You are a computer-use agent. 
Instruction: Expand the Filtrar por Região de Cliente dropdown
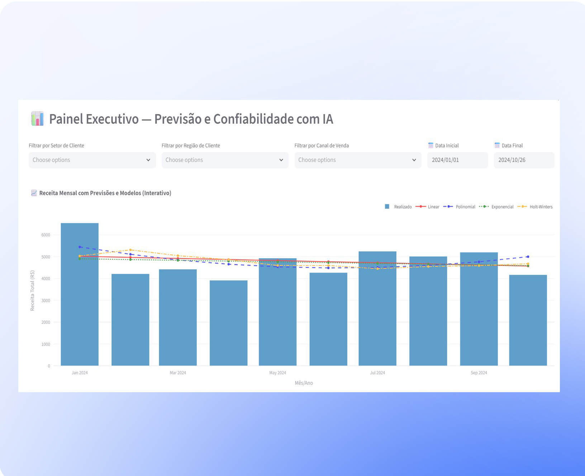coord(225,160)
